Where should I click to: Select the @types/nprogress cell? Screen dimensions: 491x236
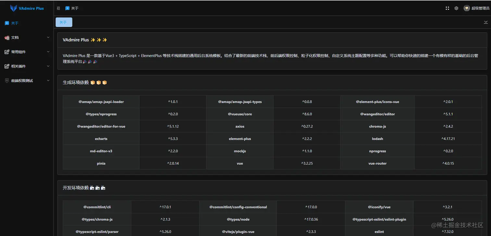pyautogui.click(x=101, y=114)
